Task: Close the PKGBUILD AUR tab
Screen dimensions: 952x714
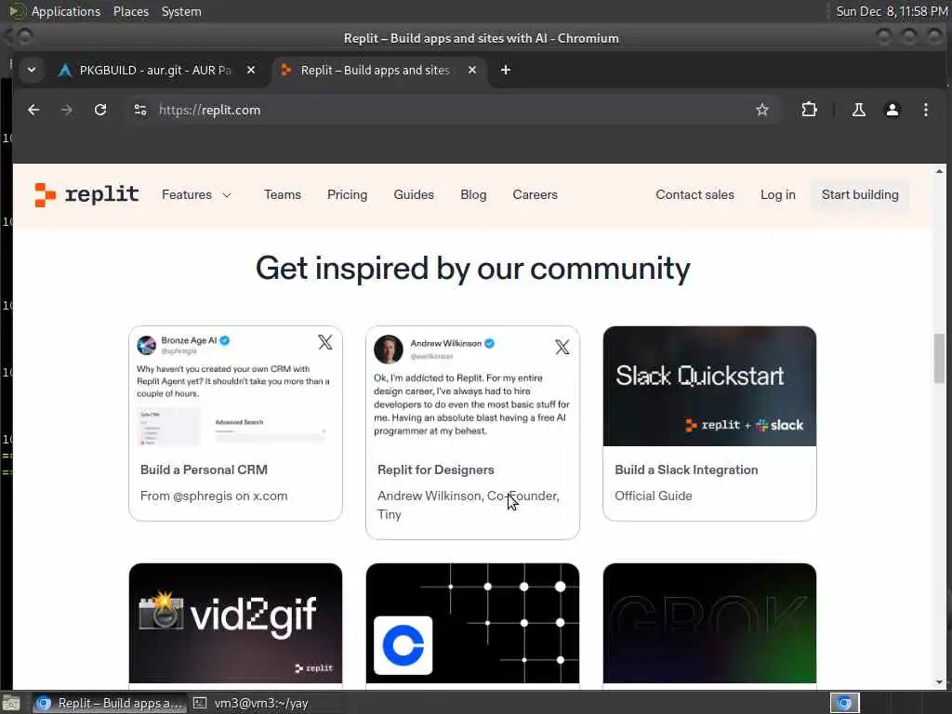Action: (251, 70)
